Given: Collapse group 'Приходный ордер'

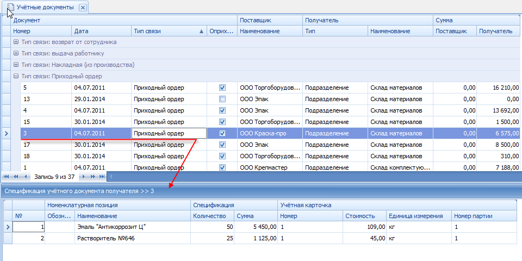Looking at the screenshot, I should (x=16, y=76).
